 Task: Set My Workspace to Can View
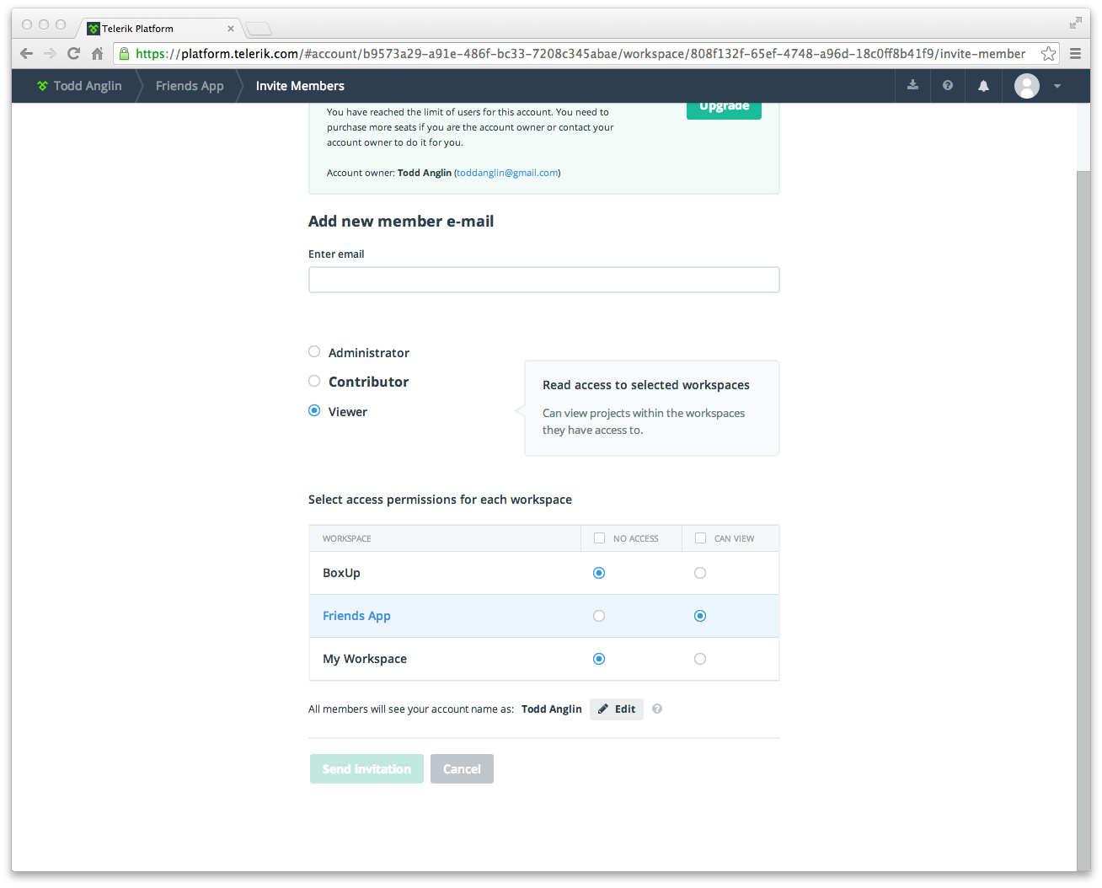point(700,660)
